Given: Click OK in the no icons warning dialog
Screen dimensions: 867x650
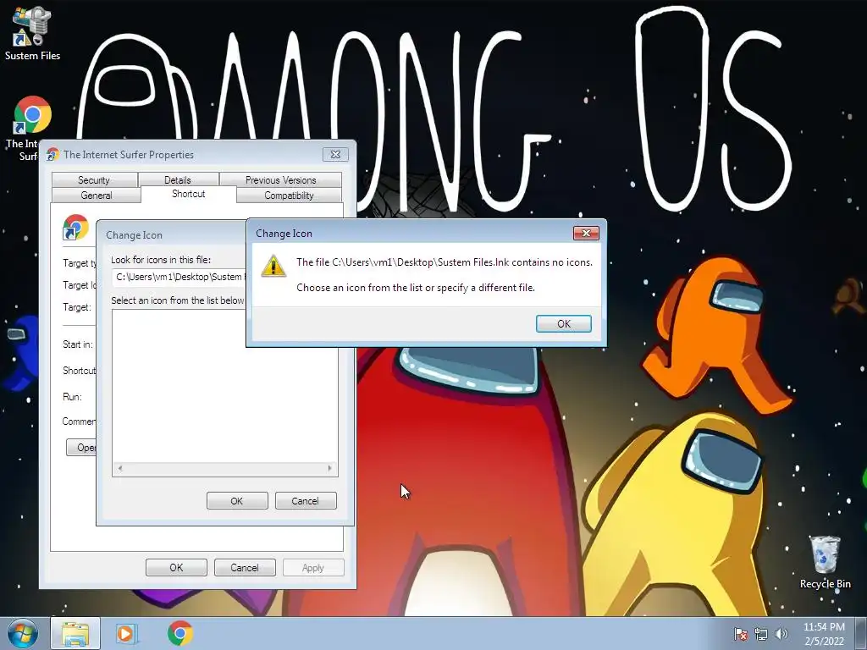Looking at the screenshot, I should pyautogui.click(x=563, y=323).
